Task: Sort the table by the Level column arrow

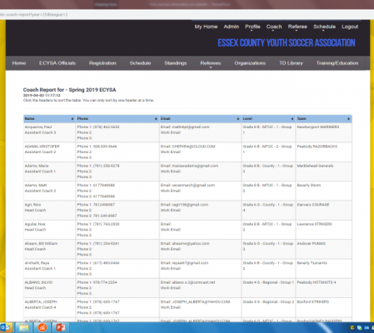Action: click(292, 119)
